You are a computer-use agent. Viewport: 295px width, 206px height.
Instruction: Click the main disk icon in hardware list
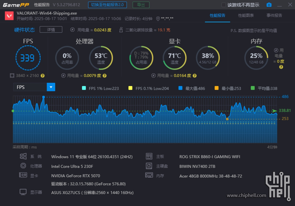coord(149,166)
